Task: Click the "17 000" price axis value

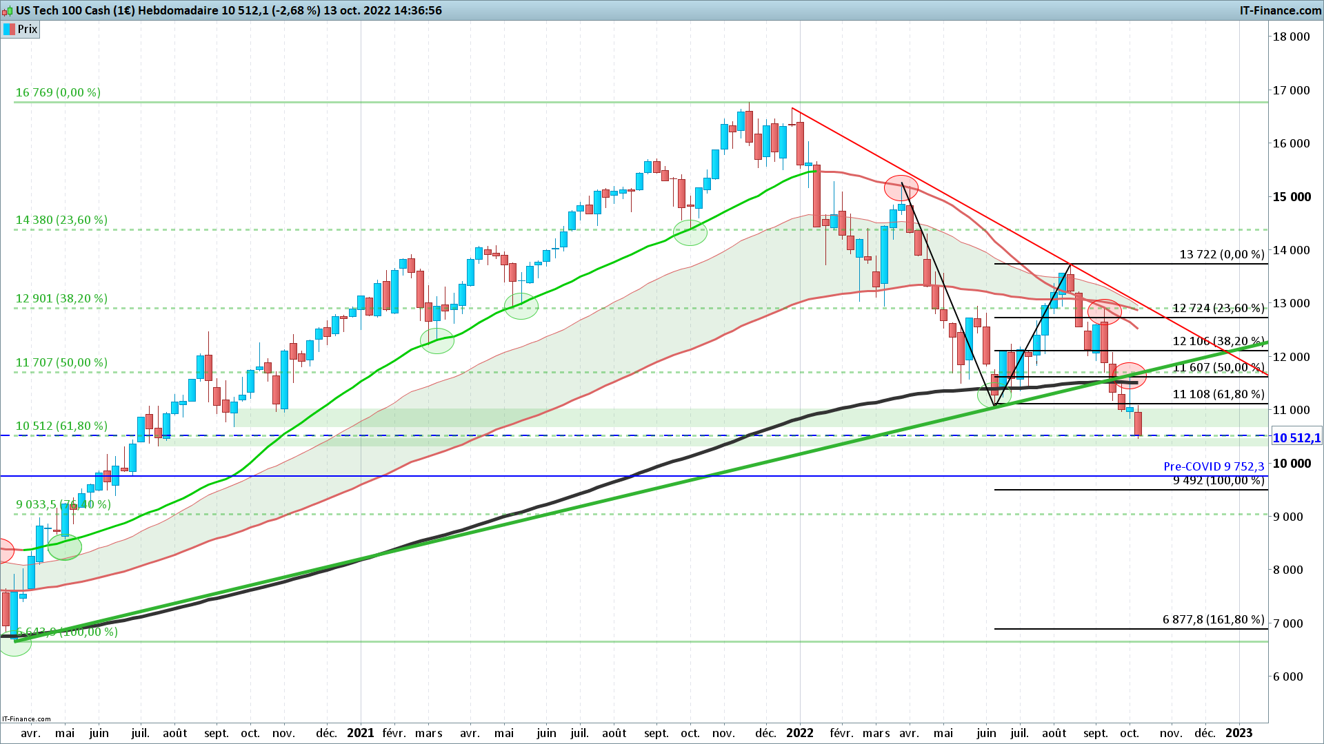Action: (x=1292, y=90)
